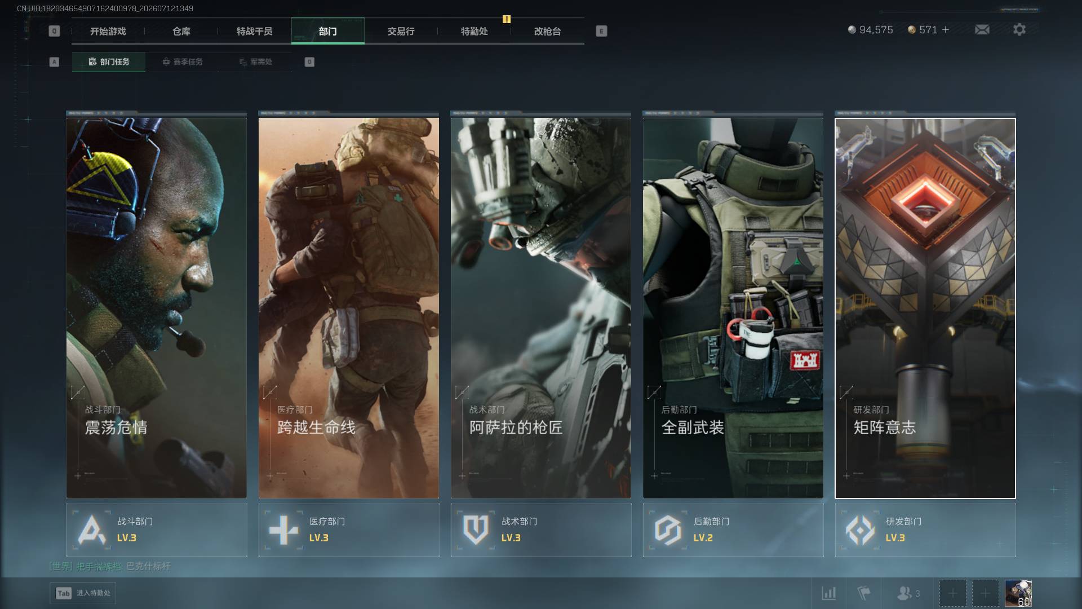Image resolution: width=1082 pixels, height=609 pixels.
Task: Click the world chat message line
Action: click(x=110, y=566)
